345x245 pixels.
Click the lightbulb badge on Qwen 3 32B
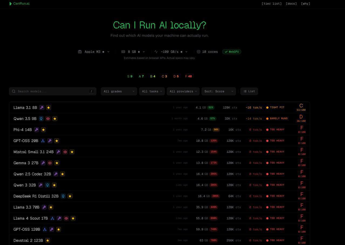[47, 185]
